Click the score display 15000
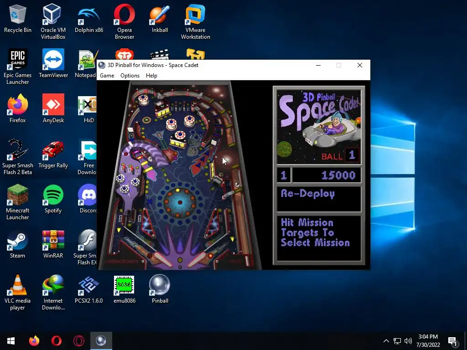Screen dimensions: 467x350 [327, 175]
